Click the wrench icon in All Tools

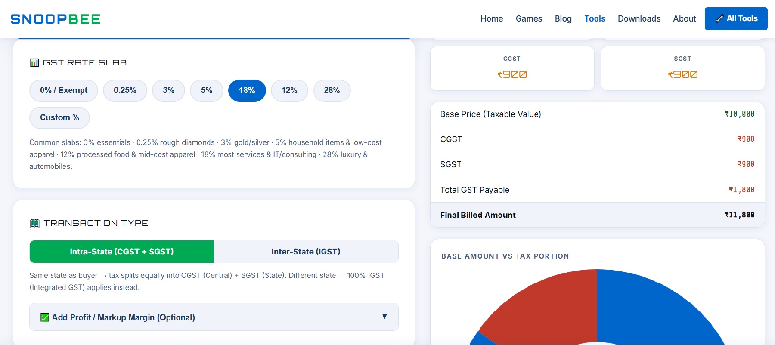719,18
